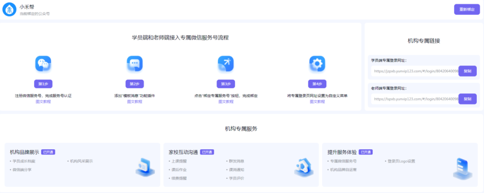
Task: Click the 机构品牌展示 card illustration icon
Action: pos(144,167)
